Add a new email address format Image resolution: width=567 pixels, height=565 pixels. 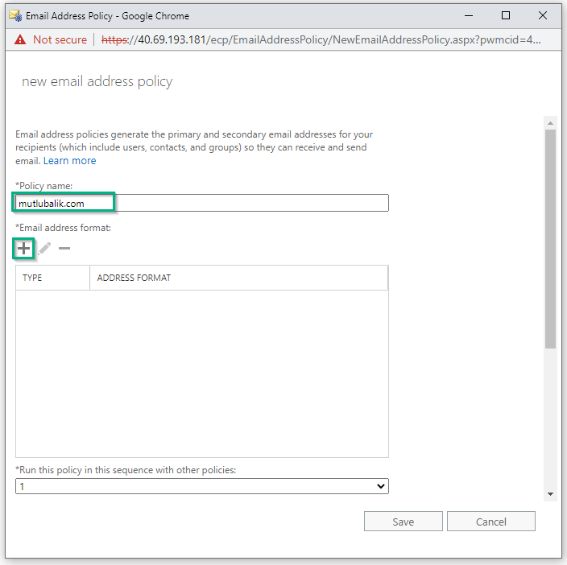(x=23, y=249)
